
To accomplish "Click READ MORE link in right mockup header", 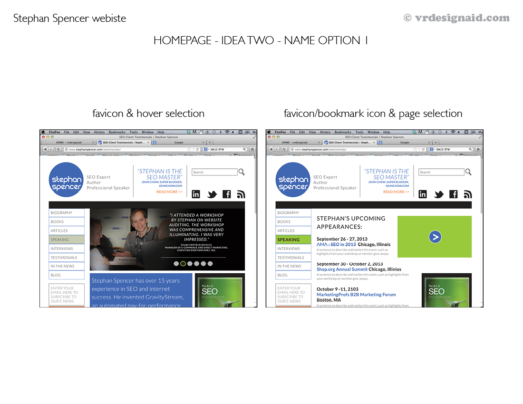I will (x=396, y=192).
